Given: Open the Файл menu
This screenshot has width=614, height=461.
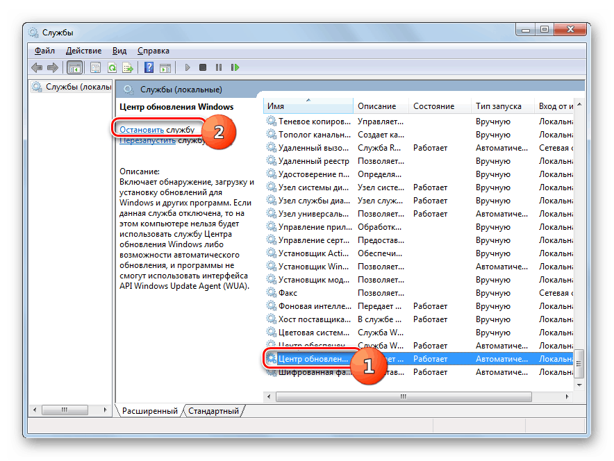Looking at the screenshot, I should tap(44, 51).
